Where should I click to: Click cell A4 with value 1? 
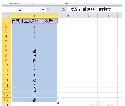pyautogui.click(x=34, y=36)
